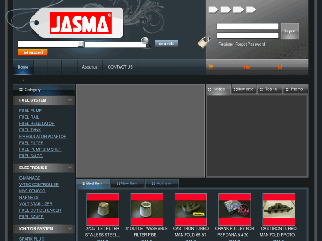This screenshot has height=241, width=322.
Task: Select the Hot Item tab
Action: click(162, 184)
